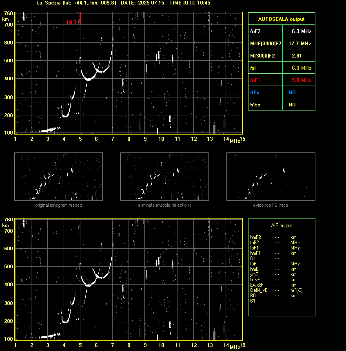Viewport: 346px width, 351px height.
Task: Click the hmE row in AIP output
Action: [x=273, y=269]
